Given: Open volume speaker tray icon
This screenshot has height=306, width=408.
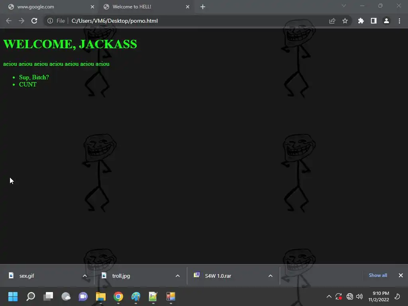Looking at the screenshot, I should (359, 296).
